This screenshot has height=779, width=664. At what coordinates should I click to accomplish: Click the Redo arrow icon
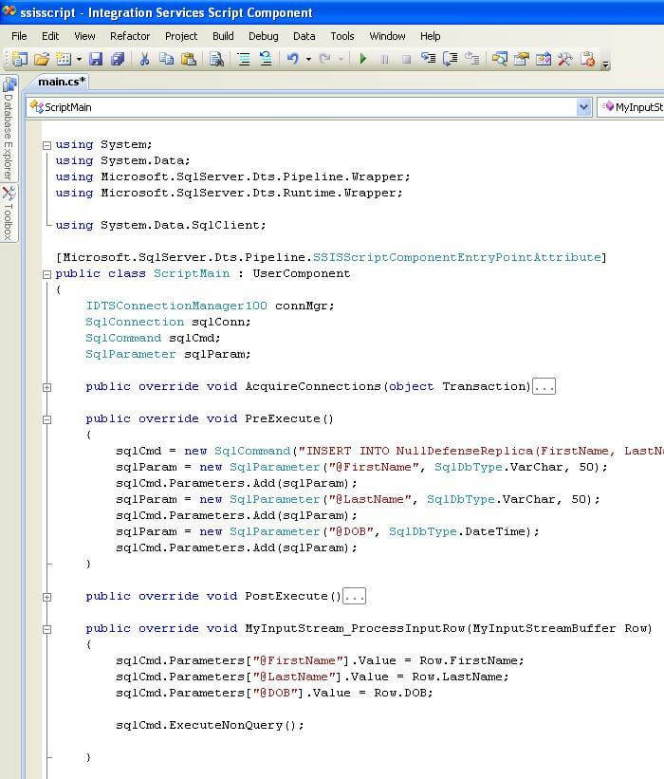coord(324,59)
